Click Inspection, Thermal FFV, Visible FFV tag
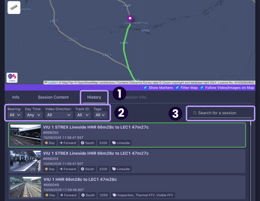This screenshot has height=201, width=260. coord(143,195)
